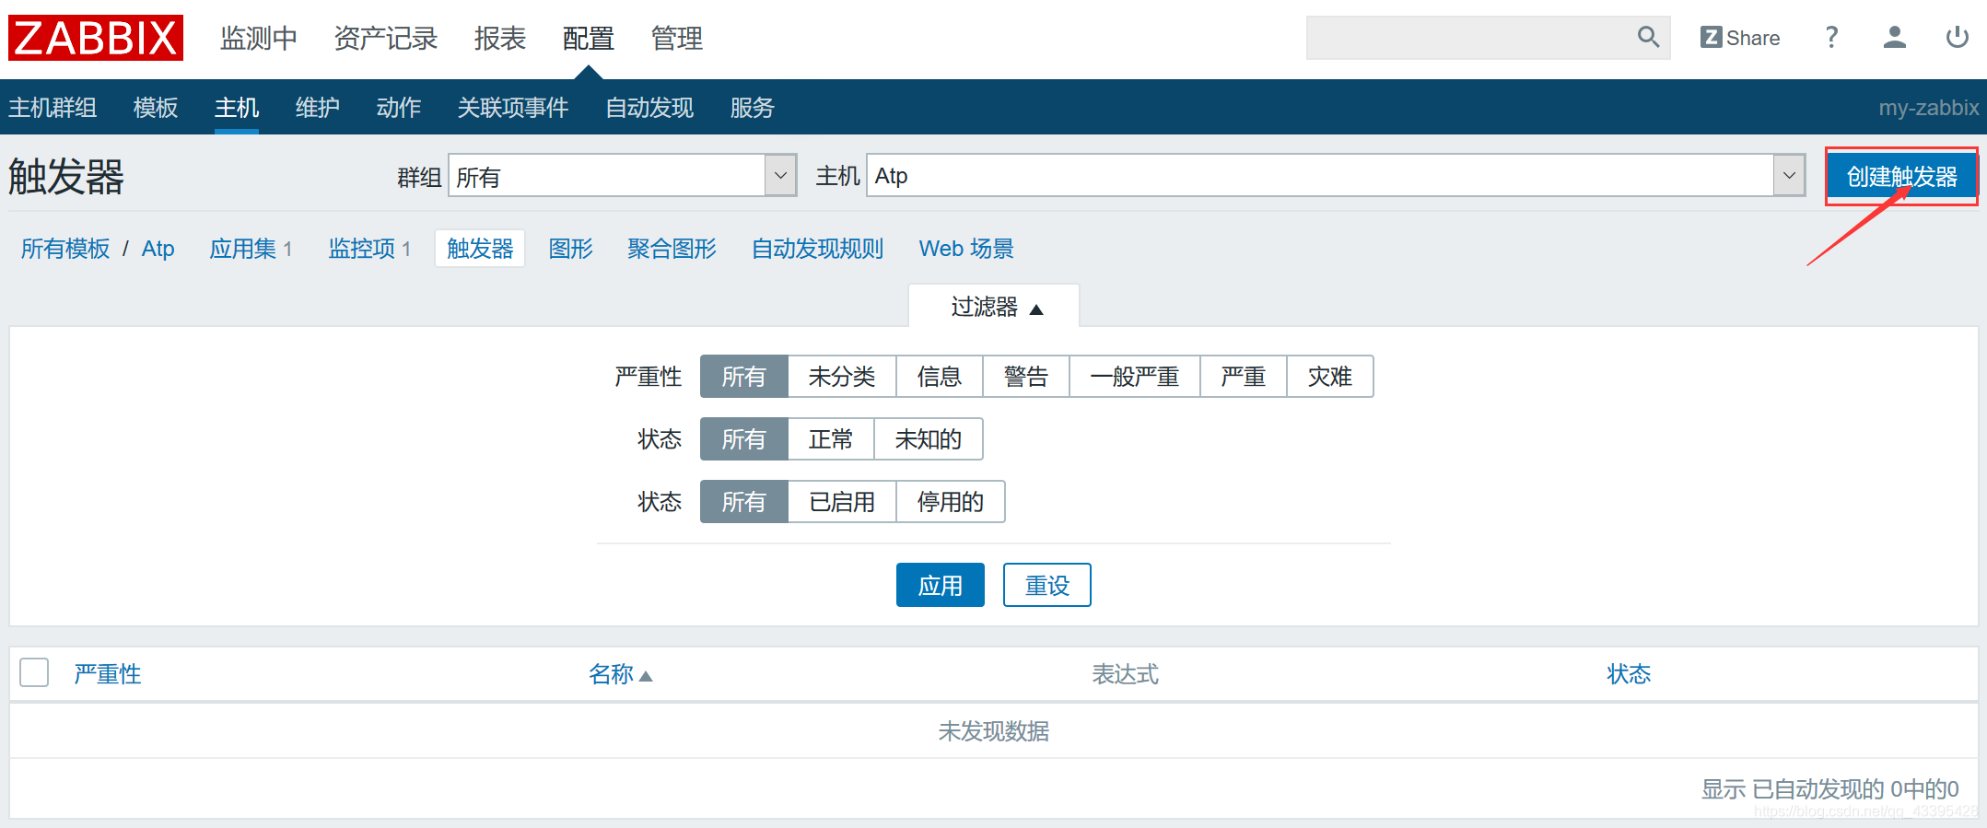The height and width of the screenshot is (828, 1987).
Task: Check the select-all table checkbox
Action: point(34,672)
